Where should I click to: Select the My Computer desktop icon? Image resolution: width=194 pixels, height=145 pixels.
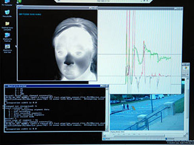(7, 3)
